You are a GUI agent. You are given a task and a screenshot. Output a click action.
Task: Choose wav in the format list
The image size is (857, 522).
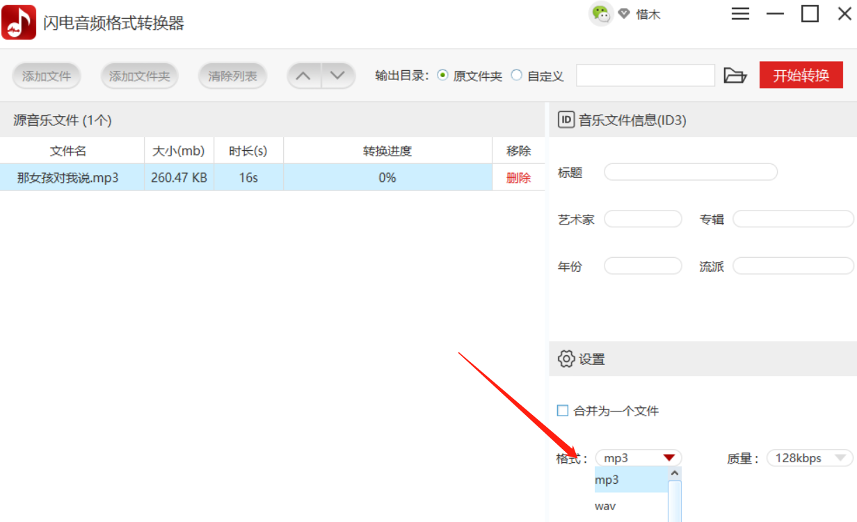(x=631, y=506)
